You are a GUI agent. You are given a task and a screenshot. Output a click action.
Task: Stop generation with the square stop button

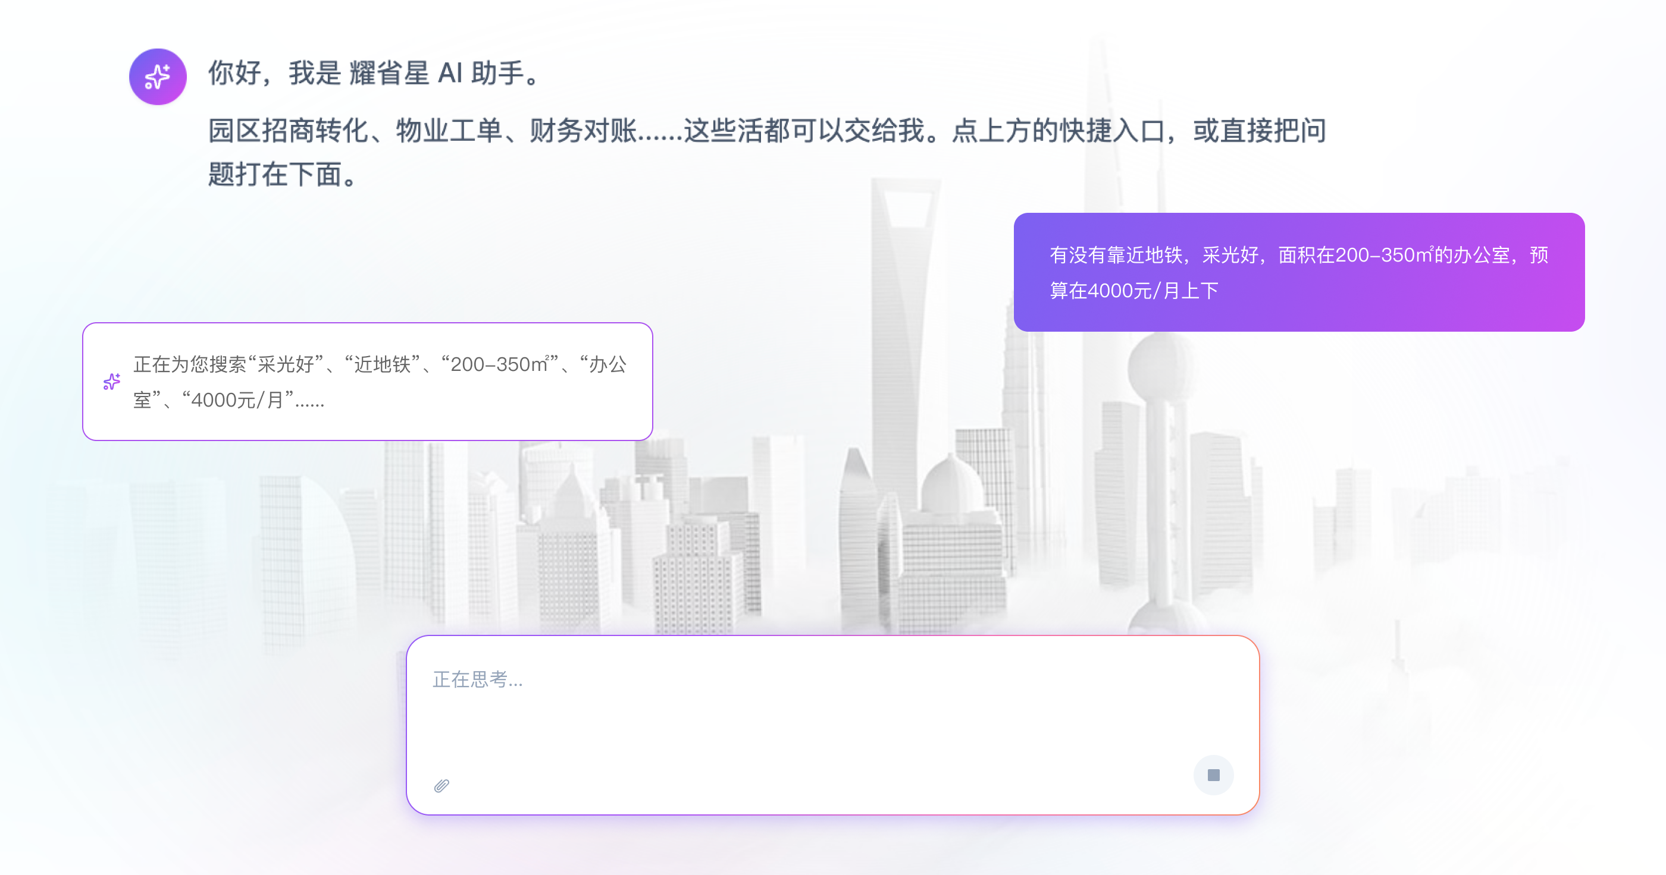(1213, 775)
